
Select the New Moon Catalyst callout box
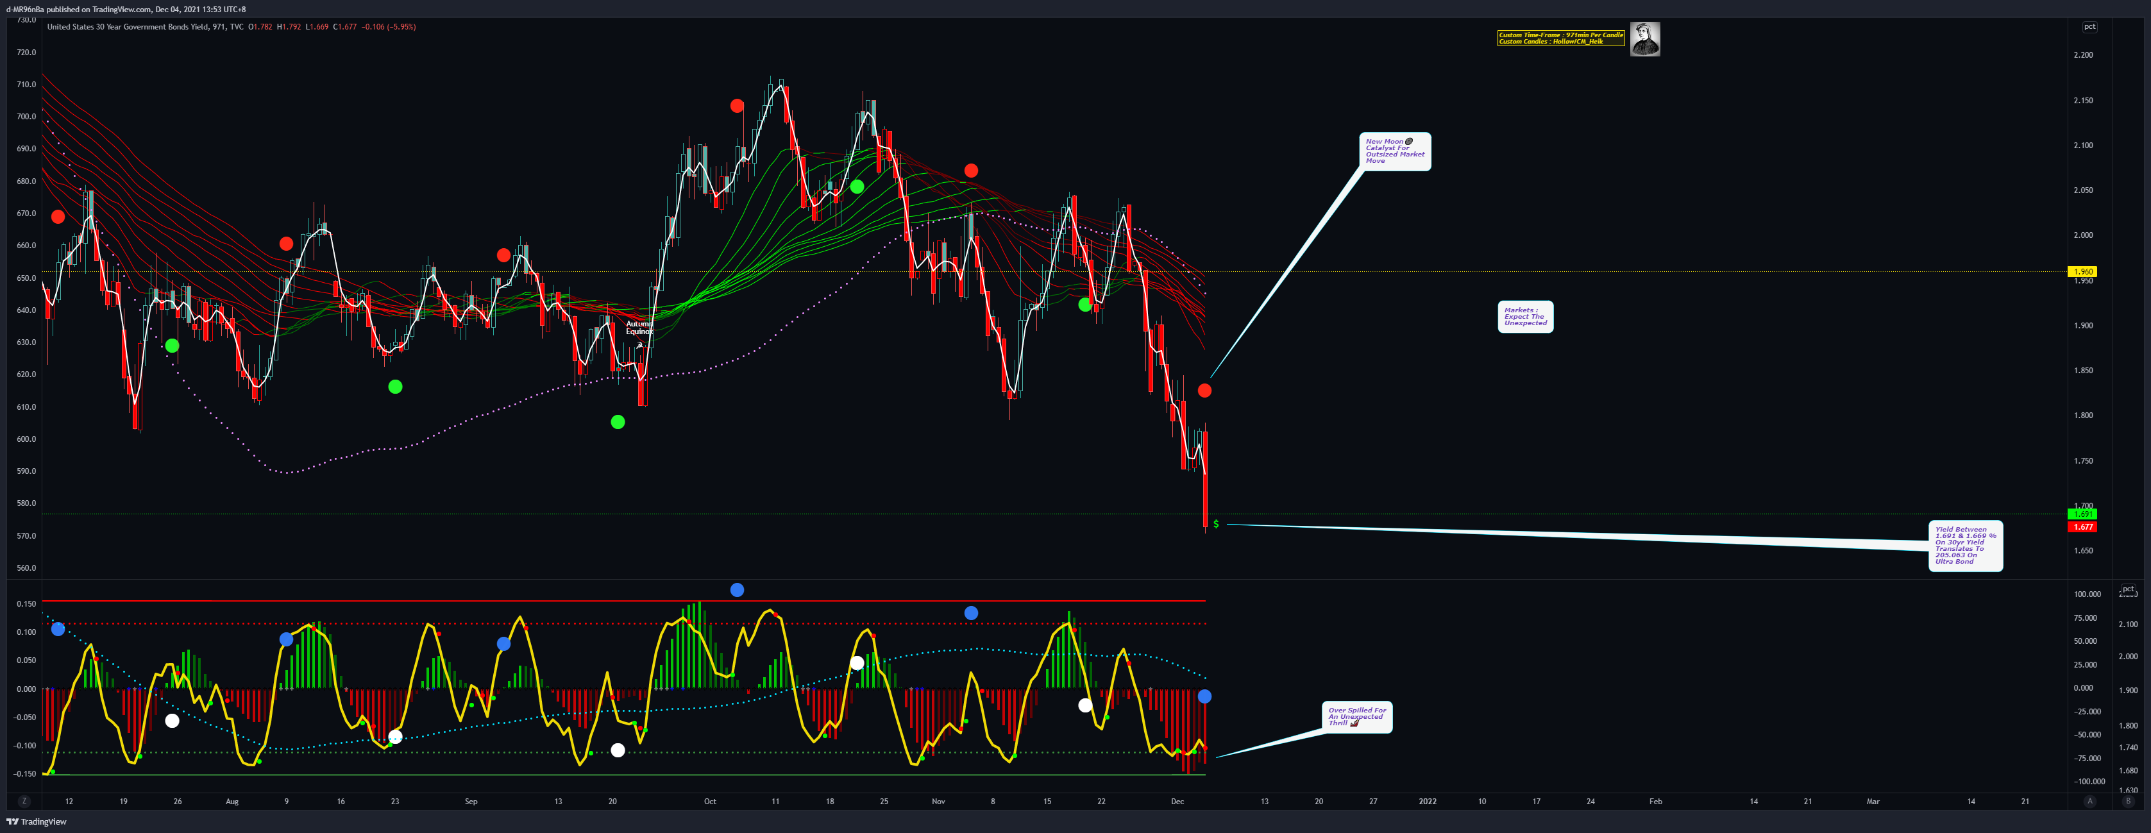[x=1396, y=151]
